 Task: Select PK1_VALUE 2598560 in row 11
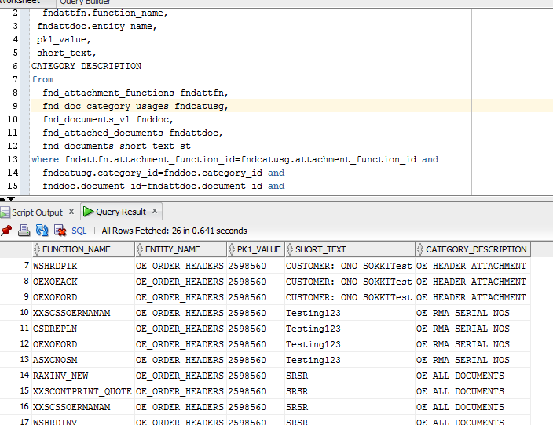(x=256, y=329)
